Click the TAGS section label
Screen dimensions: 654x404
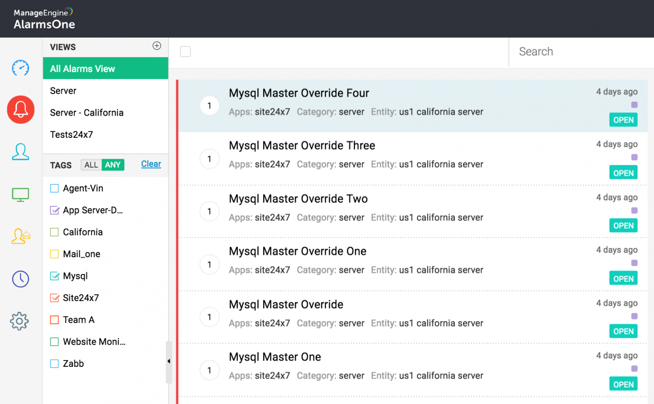pyautogui.click(x=61, y=165)
